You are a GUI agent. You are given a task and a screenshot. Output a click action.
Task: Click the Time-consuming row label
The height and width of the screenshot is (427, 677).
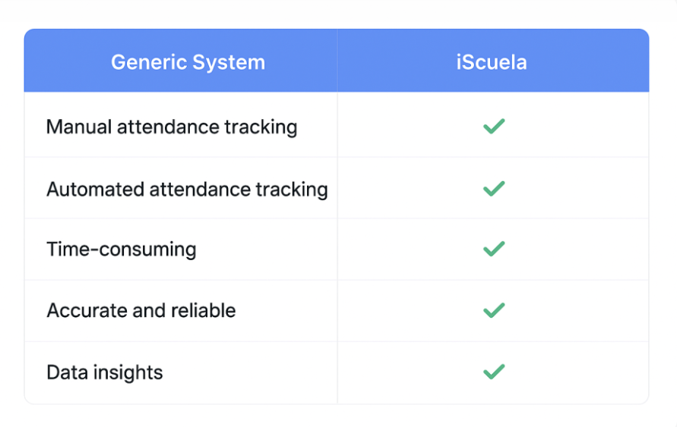tap(122, 250)
